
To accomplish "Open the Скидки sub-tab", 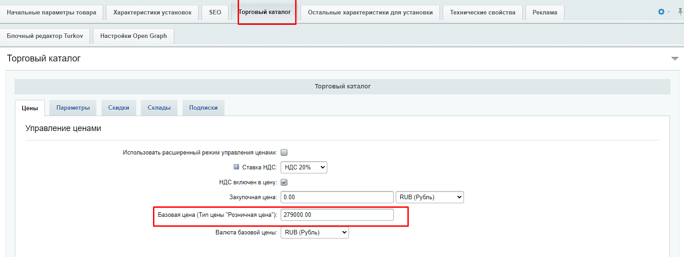I will pyautogui.click(x=119, y=108).
